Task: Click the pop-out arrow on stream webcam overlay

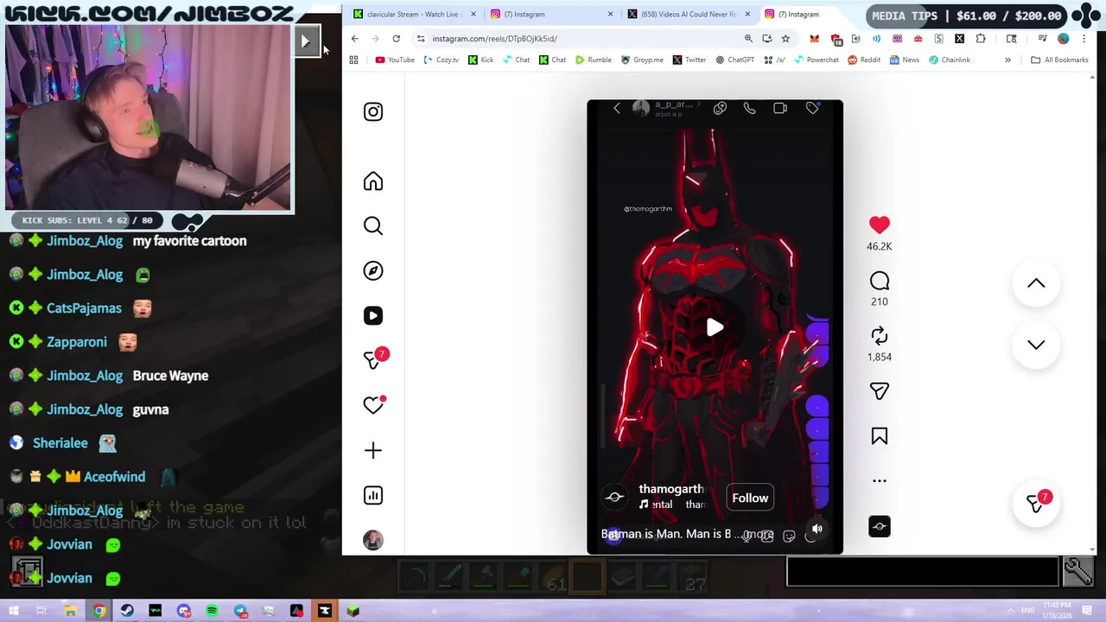Action: pyautogui.click(x=305, y=41)
